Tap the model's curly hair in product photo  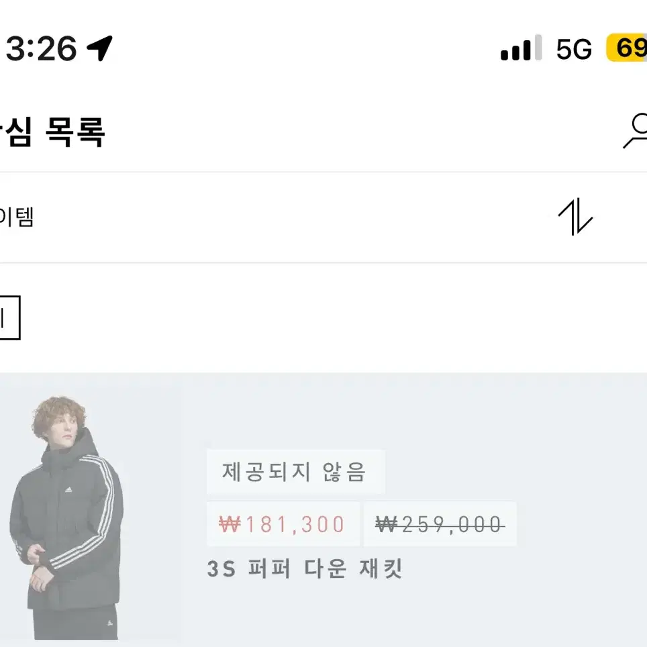pos(58,415)
